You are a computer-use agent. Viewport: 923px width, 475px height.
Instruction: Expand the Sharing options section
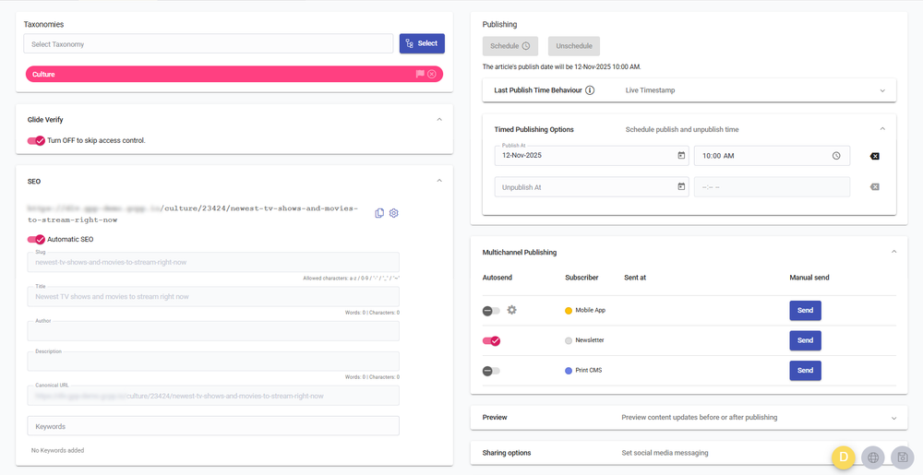click(x=689, y=453)
